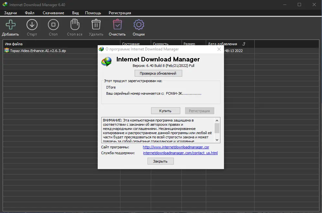The image size is (322, 213).
Task: Click the 48:13 2022 date cell
Action: click(x=234, y=51)
